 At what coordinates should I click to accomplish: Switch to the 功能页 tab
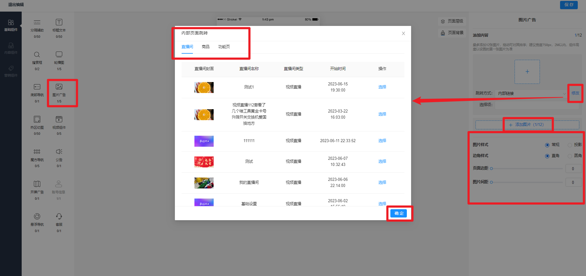(224, 47)
